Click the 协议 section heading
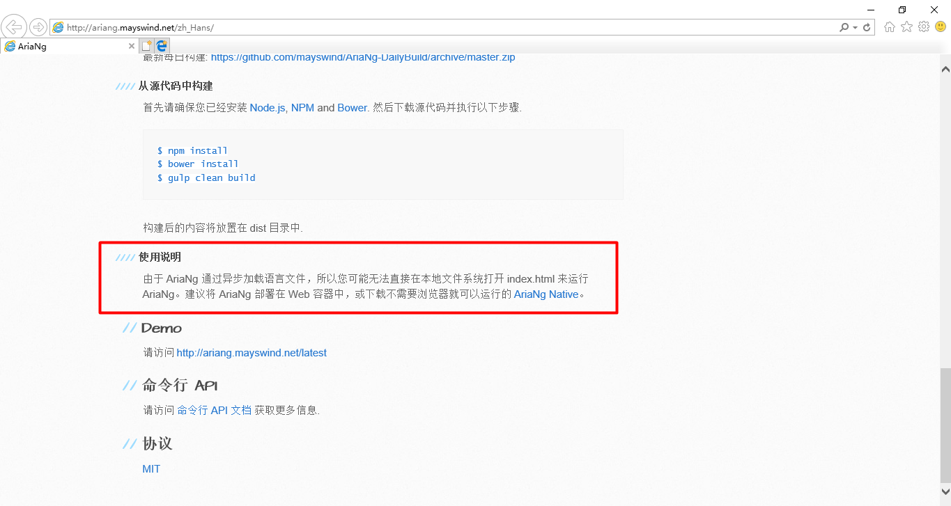Viewport: 951px width, 506px height. [157, 443]
